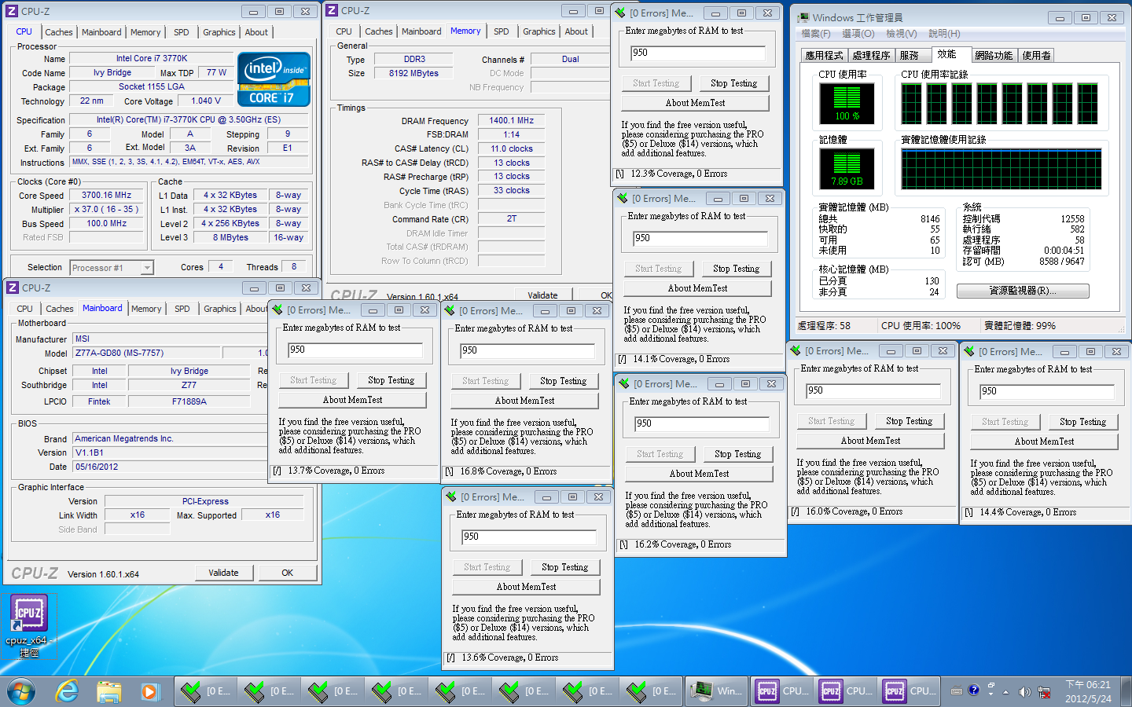Open 檔案(F) menu in Task Manager
Image resolution: width=1132 pixels, height=707 pixels.
[815, 34]
